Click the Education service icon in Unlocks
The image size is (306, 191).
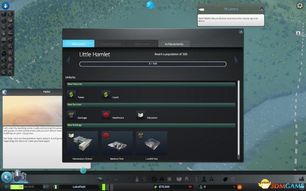[140, 115]
